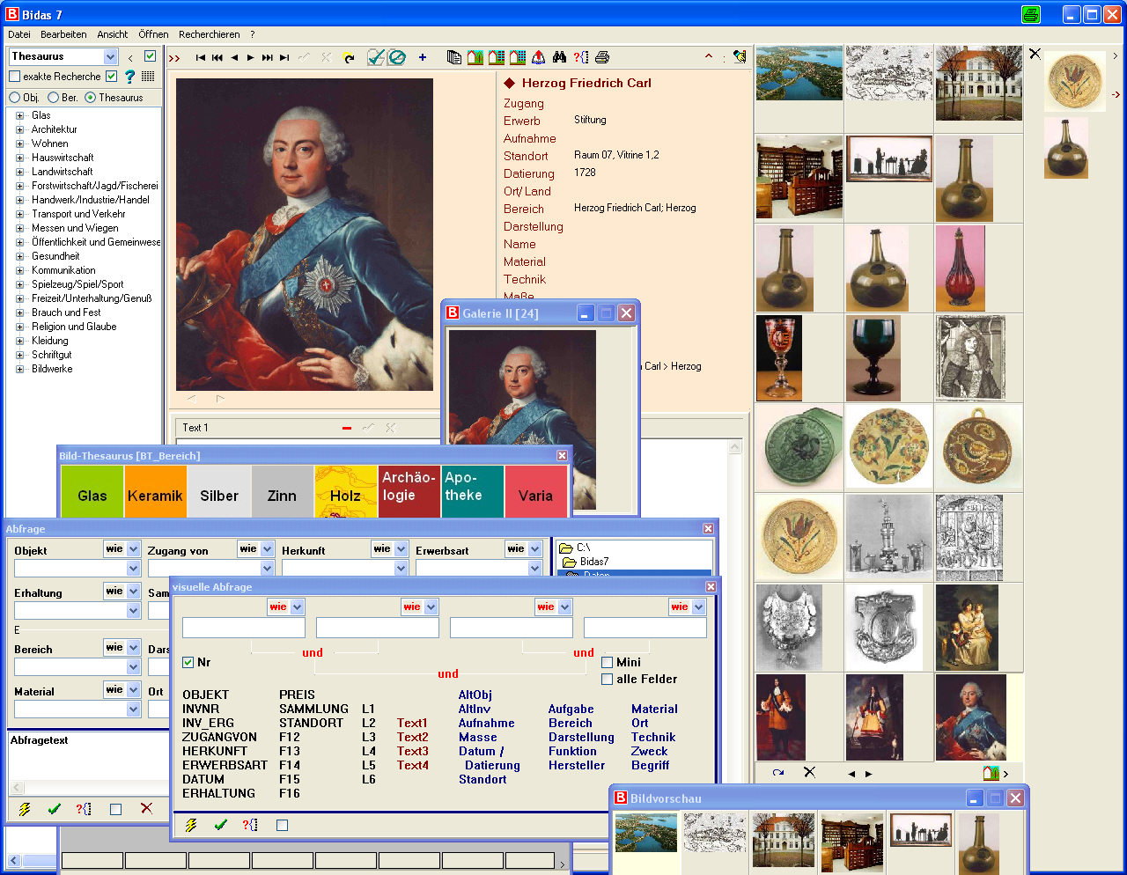Click the yellow undo arrow icon
The image size is (1127, 875).
350,57
